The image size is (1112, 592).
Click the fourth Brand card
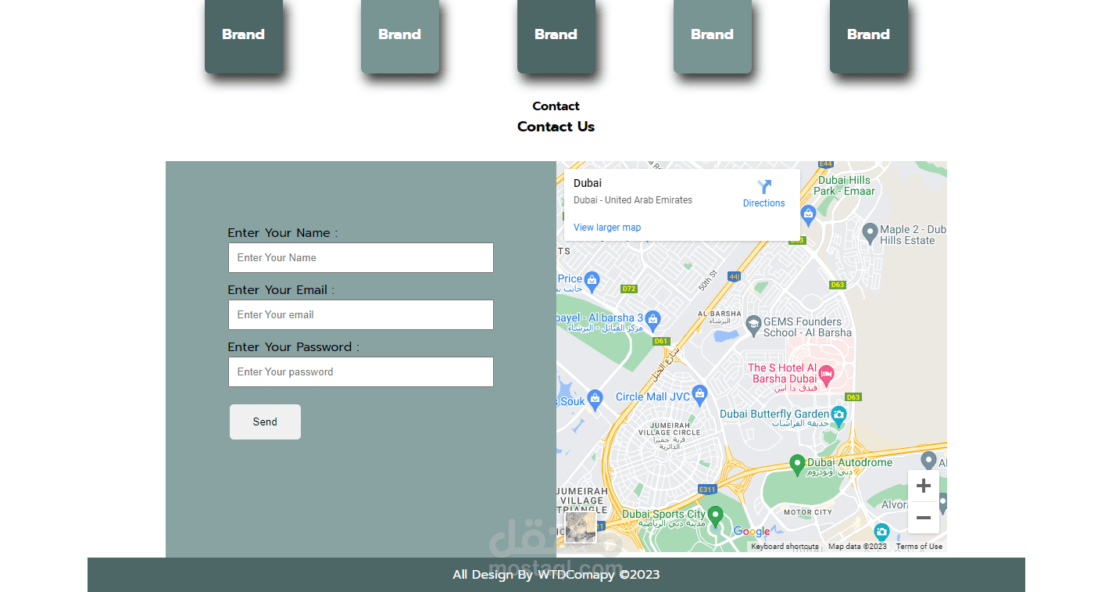point(713,36)
